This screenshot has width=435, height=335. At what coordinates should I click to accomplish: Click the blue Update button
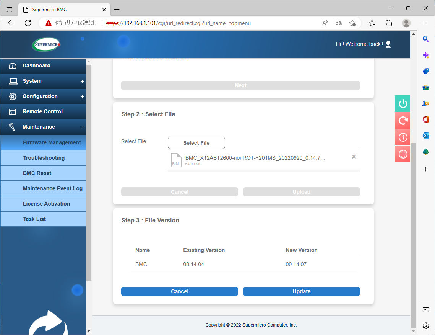302,291
